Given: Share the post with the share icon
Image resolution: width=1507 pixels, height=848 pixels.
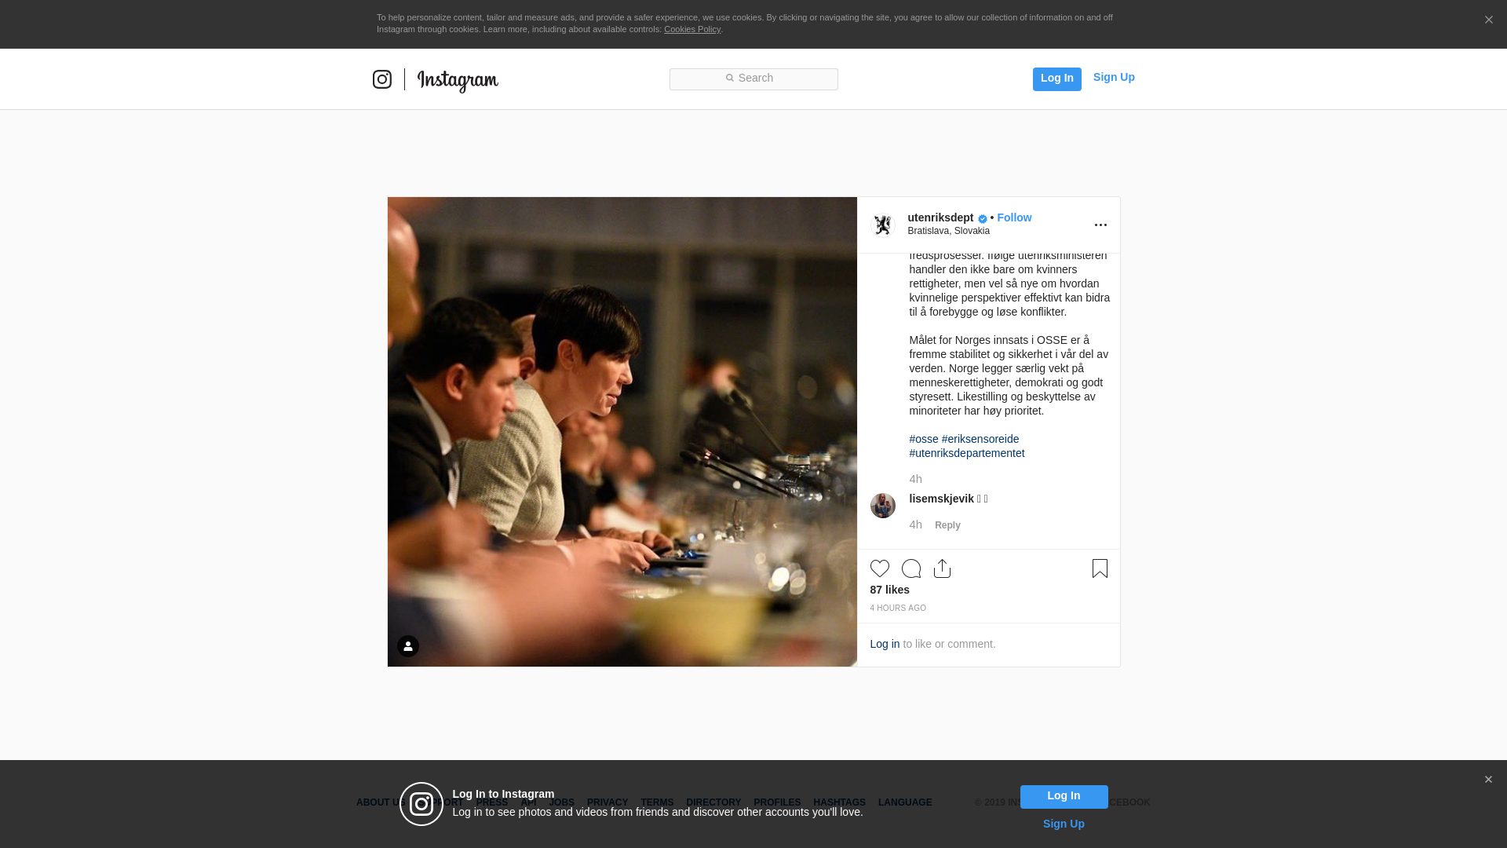Looking at the screenshot, I should 943,568.
